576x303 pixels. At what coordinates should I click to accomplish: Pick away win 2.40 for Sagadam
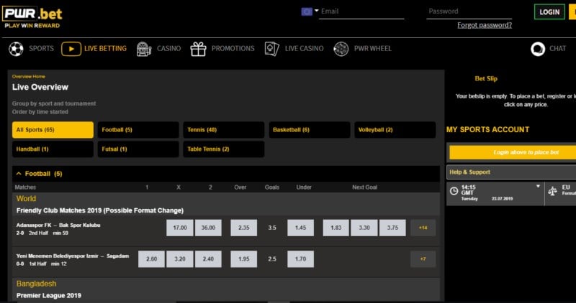[x=208, y=259]
